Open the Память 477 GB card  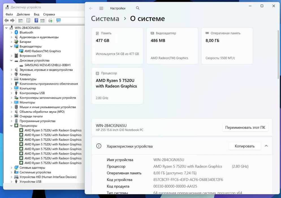tap(117, 46)
